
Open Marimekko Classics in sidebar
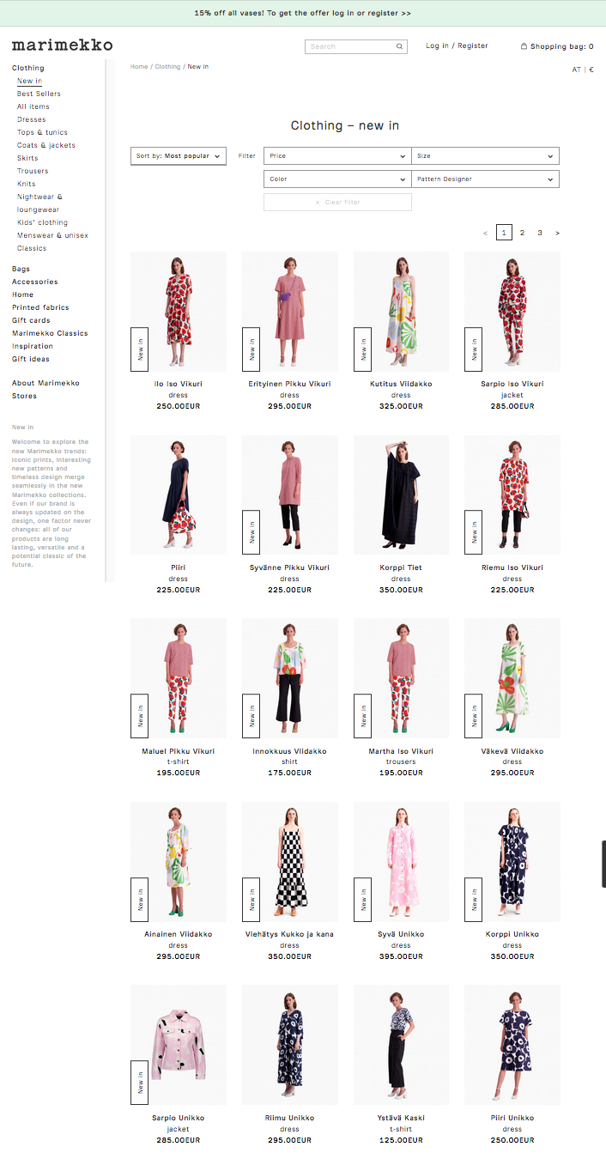click(x=50, y=333)
